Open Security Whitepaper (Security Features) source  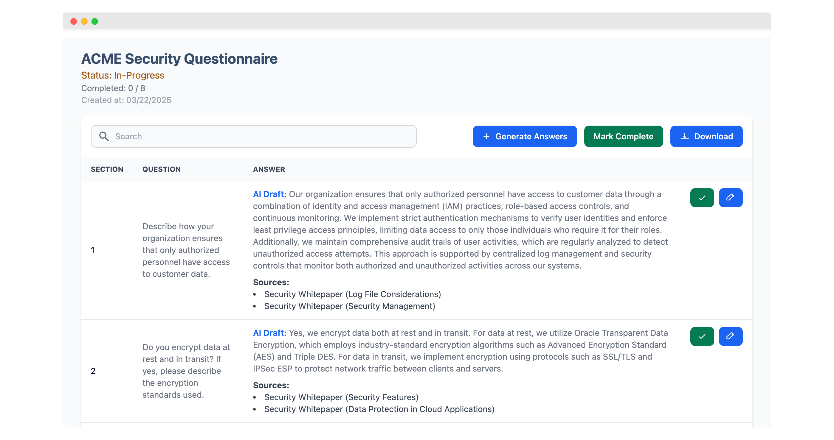[x=341, y=397]
